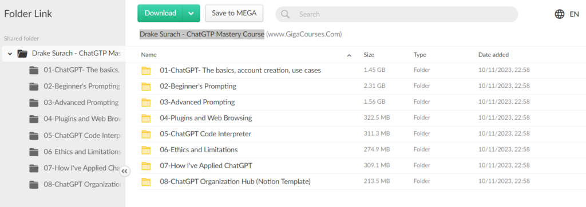This screenshot has width=586, height=207.
Task: Click the 2.31 GB size value
Action: point(374,86)
